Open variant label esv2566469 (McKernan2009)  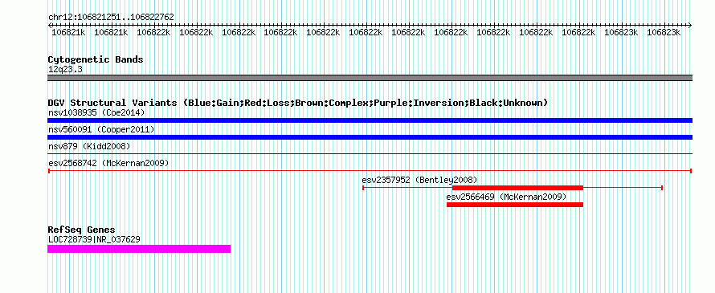tap(506, 197)
